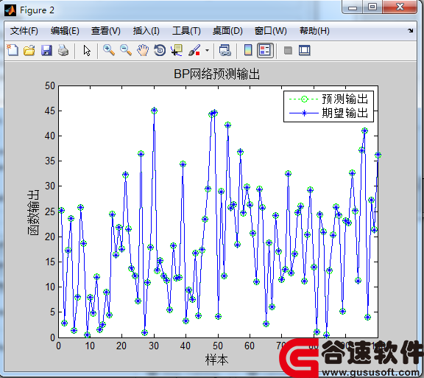Viewport: 424px width, 378px height.
Task: Click the plot title BP网络预测输出
Action: [x=216, y=74]
